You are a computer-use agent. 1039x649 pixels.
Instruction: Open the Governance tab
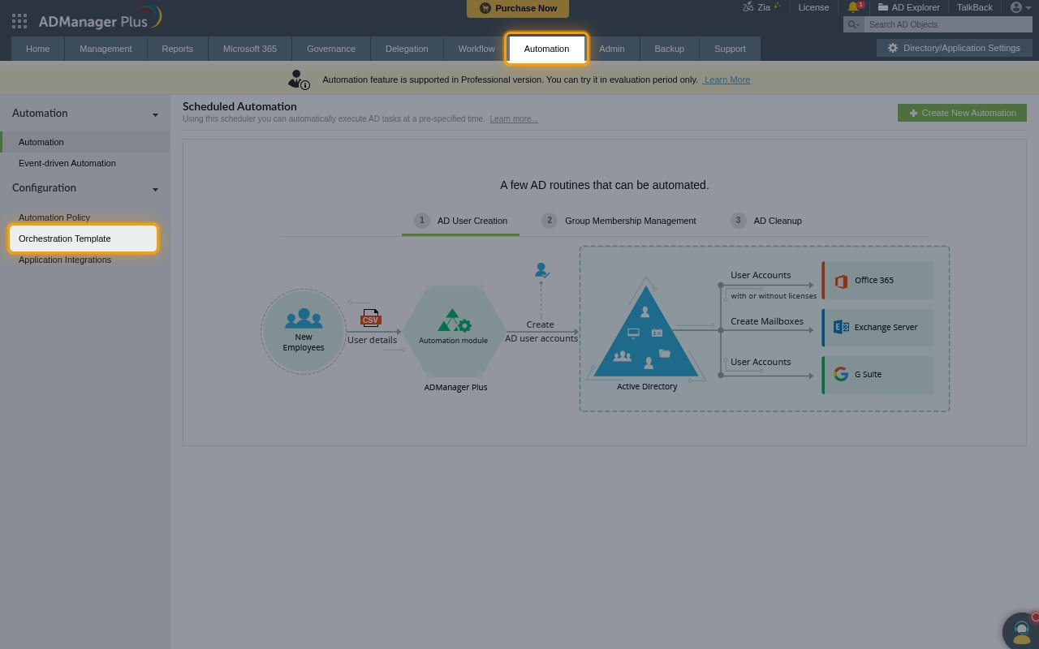331,49
